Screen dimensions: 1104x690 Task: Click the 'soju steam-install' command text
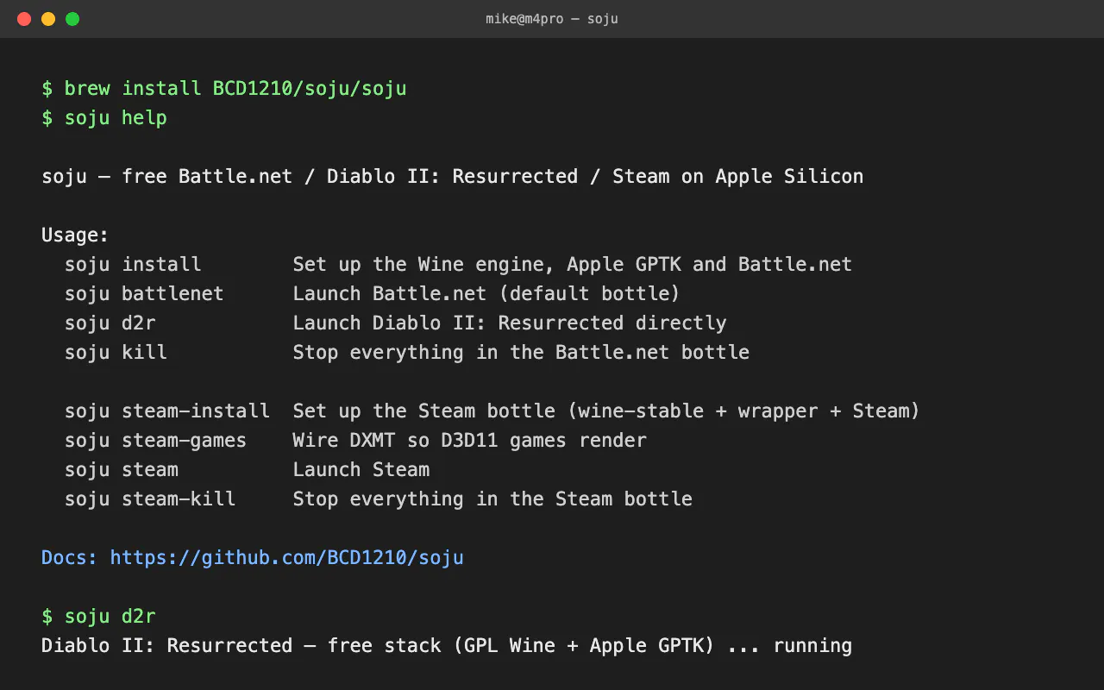[x=167, y=411]
